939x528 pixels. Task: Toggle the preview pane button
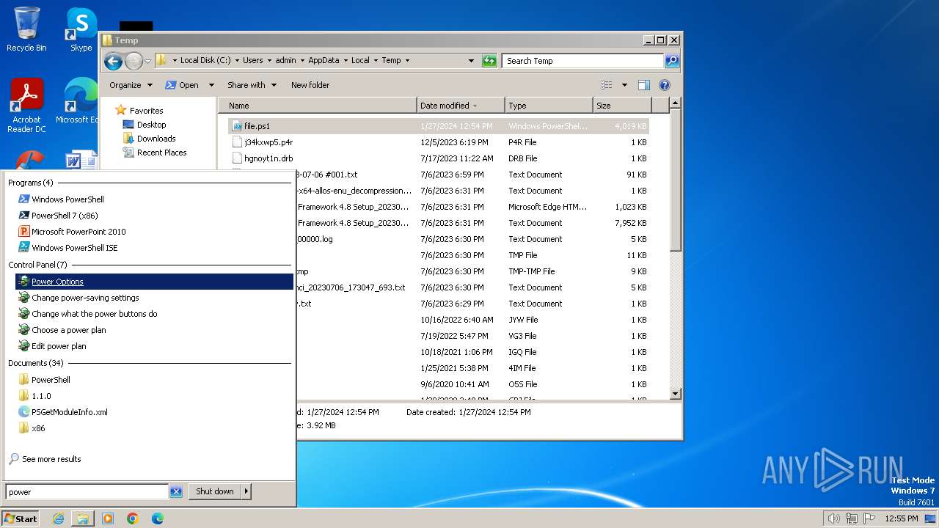click(643, 85)
